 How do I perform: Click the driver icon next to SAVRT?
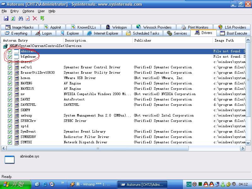coord(17,100)
